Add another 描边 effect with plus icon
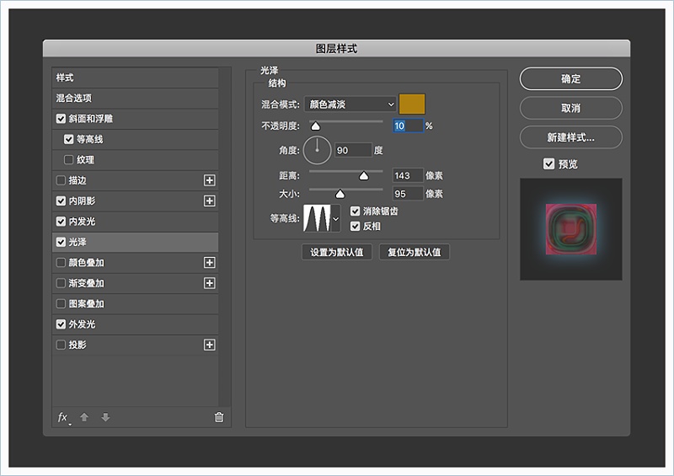The image size is (674, 476). tap(210, 180)
